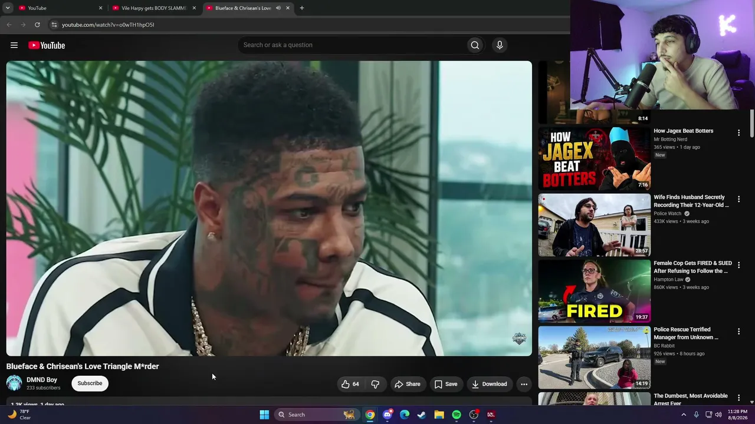Open Google Chrome from the taskbar
This screenshot has width=755, height=424.
coord(370,415)
